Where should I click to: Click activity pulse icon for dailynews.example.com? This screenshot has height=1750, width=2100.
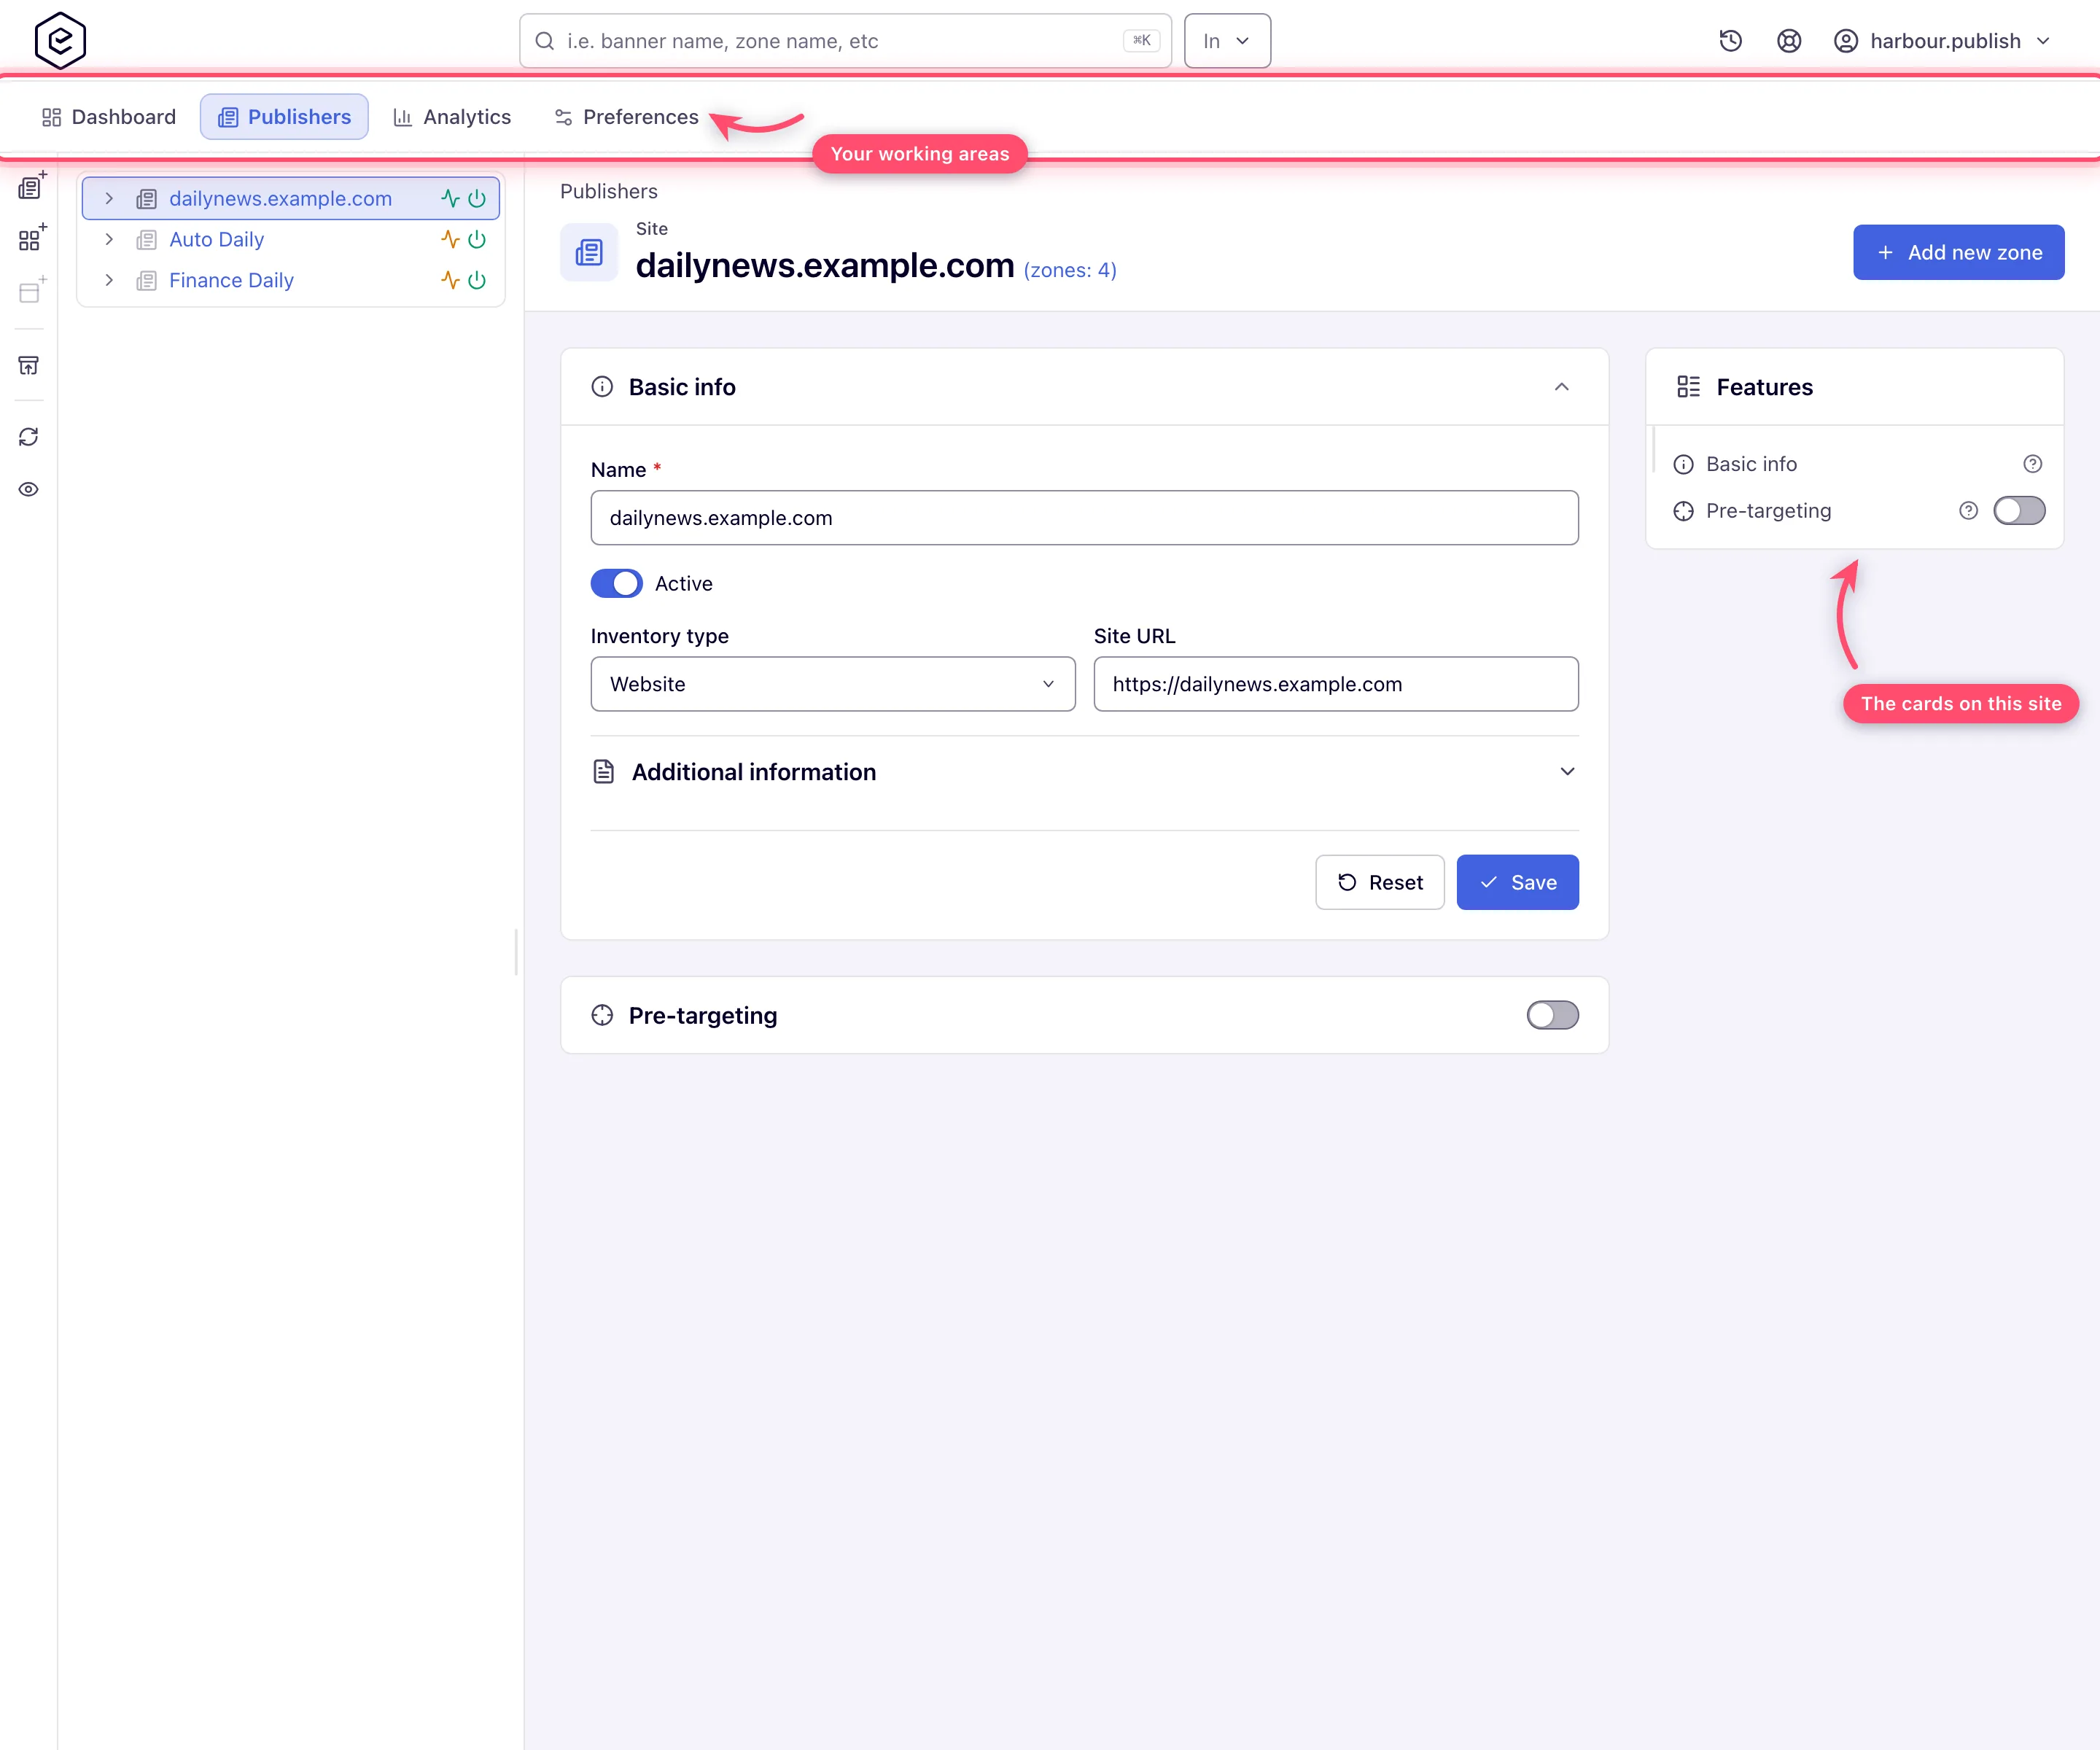pos(451,198)
